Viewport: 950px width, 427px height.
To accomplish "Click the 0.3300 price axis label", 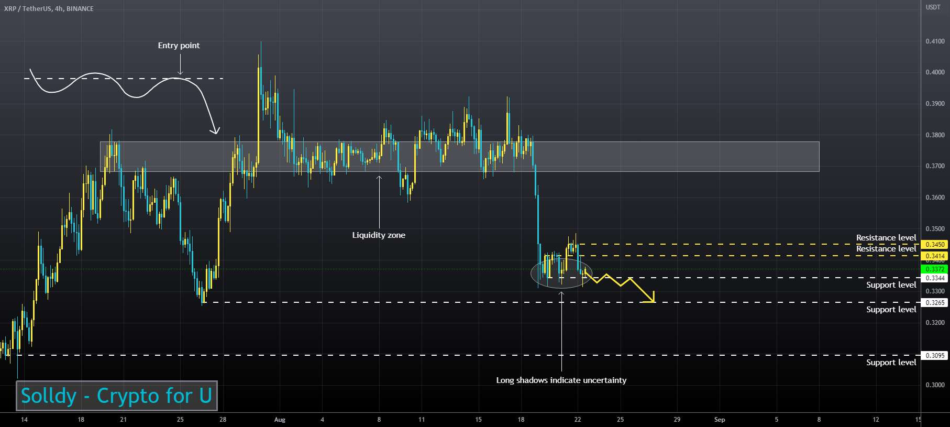I will coord(935,291).
